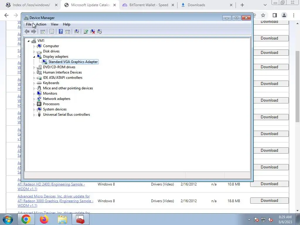Open the Chrome side panel icon
The image size is (300, 225).
tap(275, 15)
